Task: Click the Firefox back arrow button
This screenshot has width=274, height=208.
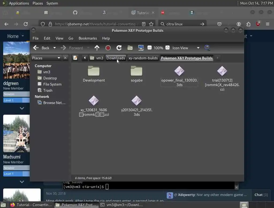Action: coord(6,24)
